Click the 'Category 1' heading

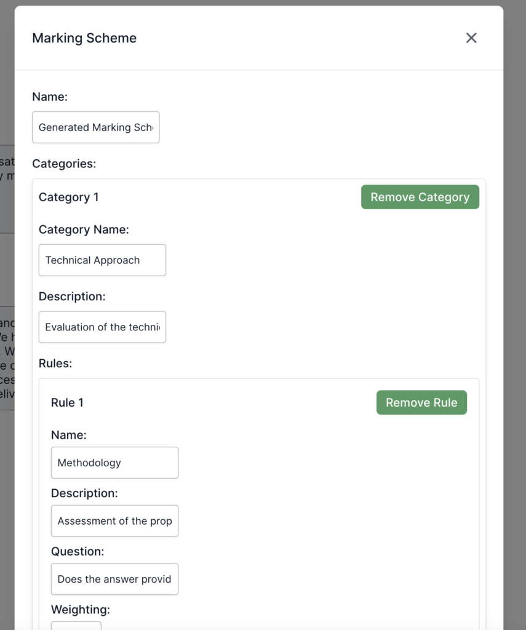click(68, 197)
